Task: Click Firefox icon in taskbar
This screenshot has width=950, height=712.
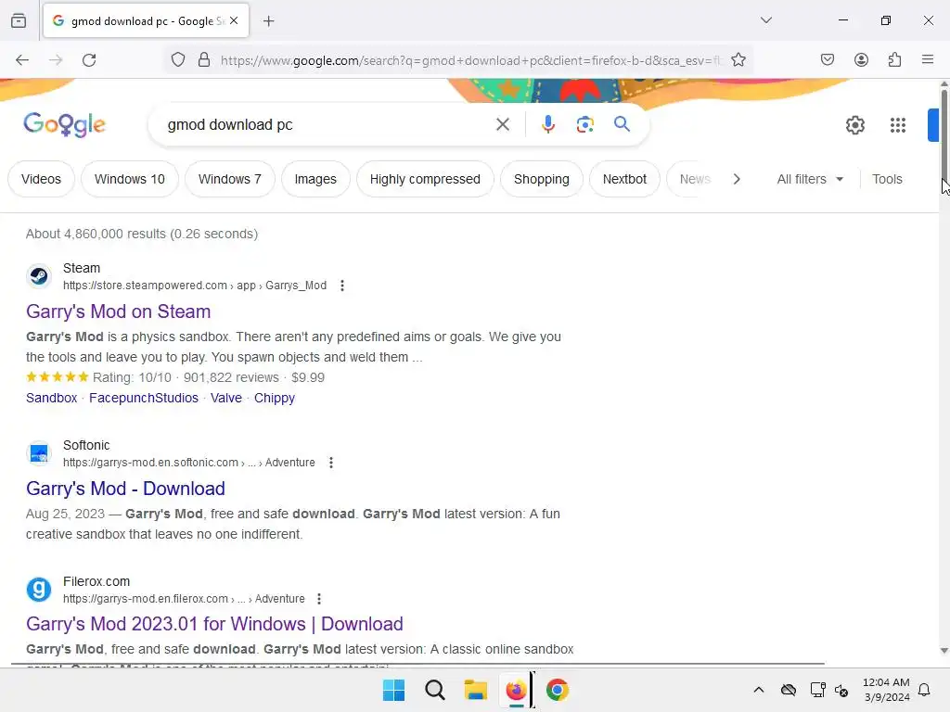Action: pos(516,690)
